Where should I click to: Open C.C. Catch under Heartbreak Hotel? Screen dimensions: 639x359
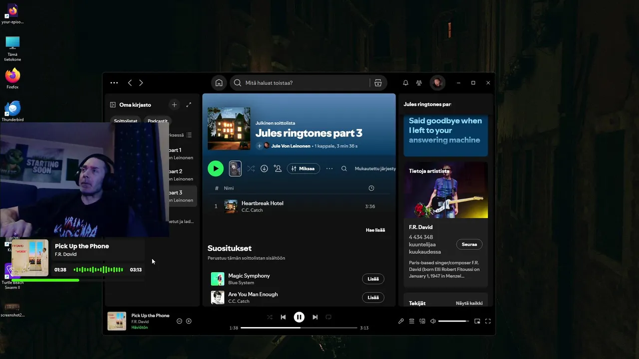click(252, 210)
